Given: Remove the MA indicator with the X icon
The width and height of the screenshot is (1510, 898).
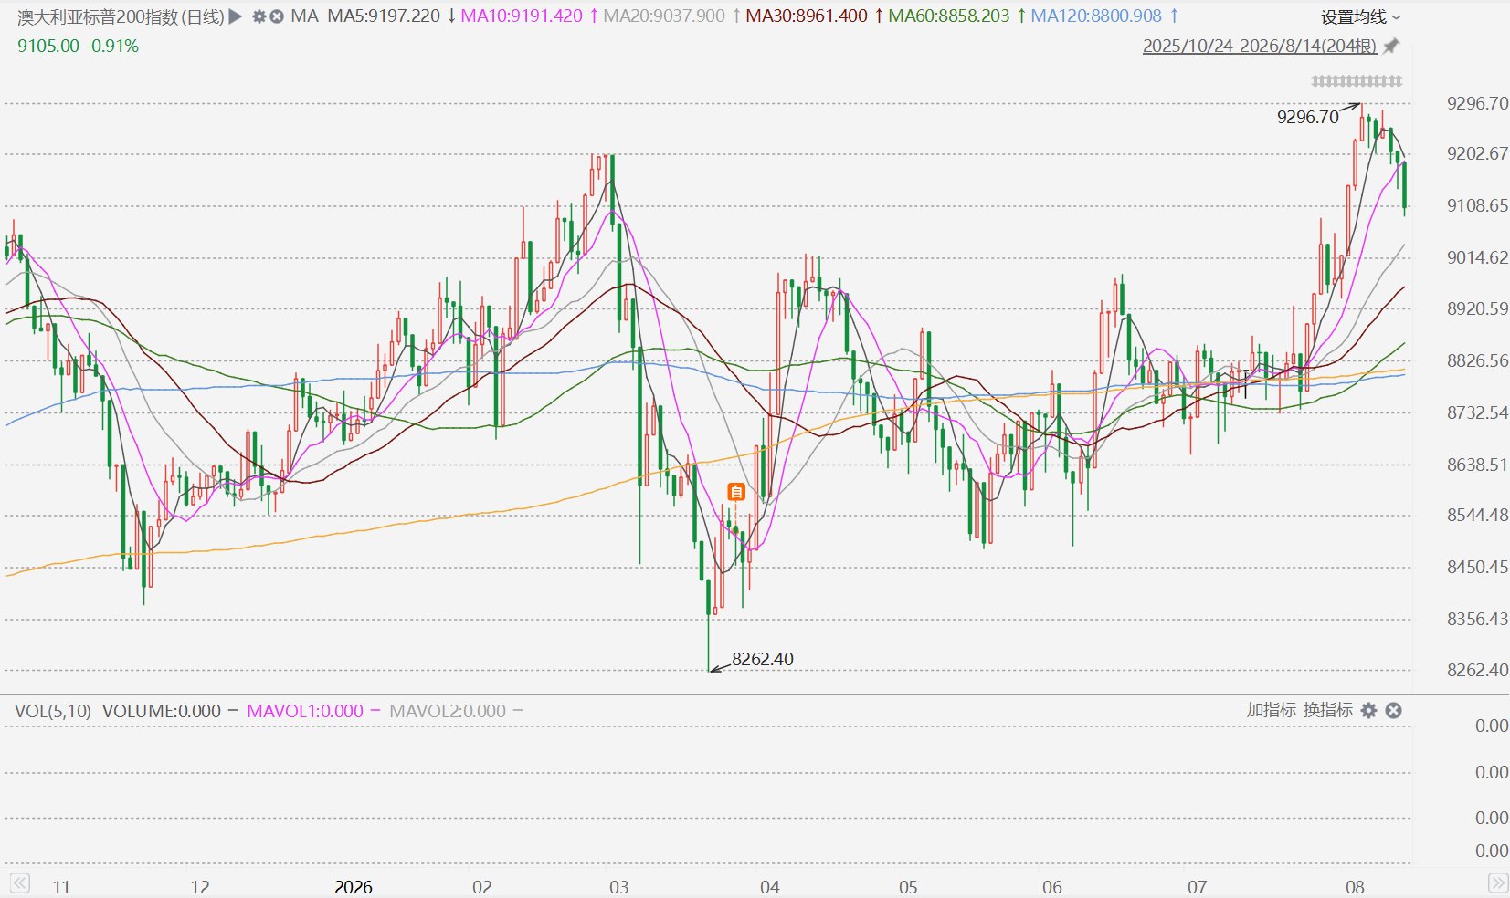Looking at the screenshot, I should (x=277, y=16).
